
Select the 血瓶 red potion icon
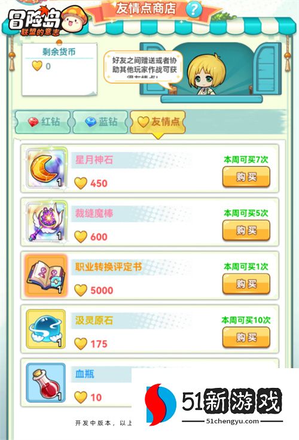pos(45,383)
